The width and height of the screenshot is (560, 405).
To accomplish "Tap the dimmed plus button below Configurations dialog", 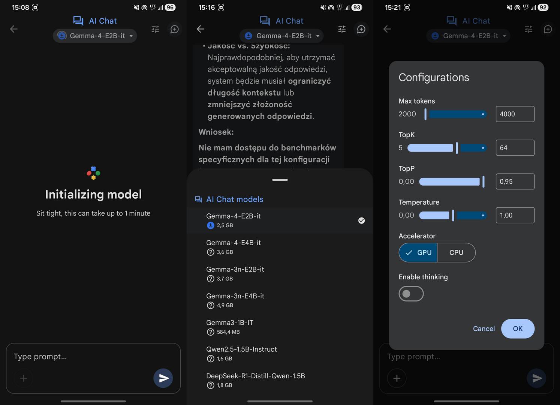I will point(397,378).
